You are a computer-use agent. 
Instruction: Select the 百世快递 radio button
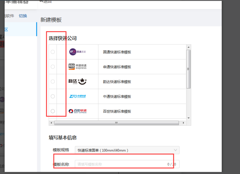point(53,111)
